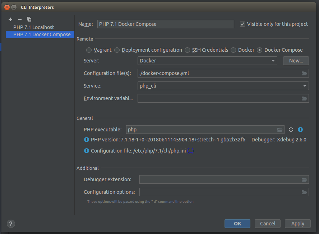Click the remove interpreter minus icon
Viewport: 319px width, 234px height.
click(20, 19)
